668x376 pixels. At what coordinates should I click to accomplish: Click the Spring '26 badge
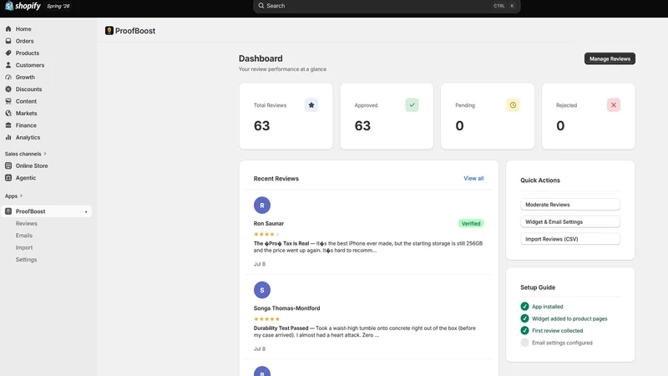tap(58, 6)
